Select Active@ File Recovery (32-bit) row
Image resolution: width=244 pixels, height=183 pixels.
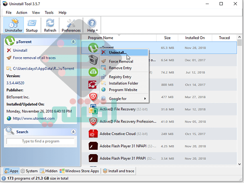click(x=159, y=109)
